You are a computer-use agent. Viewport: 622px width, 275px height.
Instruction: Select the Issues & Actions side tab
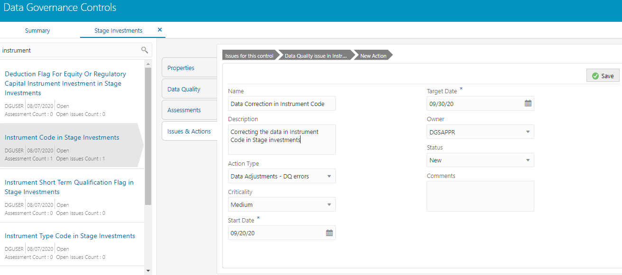(189, 131)
